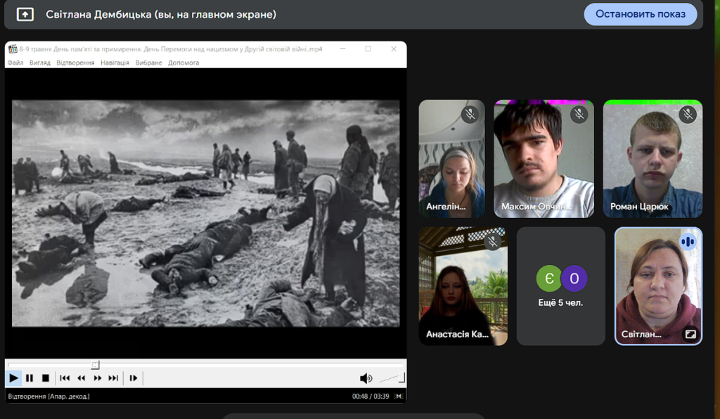Screen dimensions: 720x419
Task: Mute the media player volume speaker icon
Action: (366, 378)
